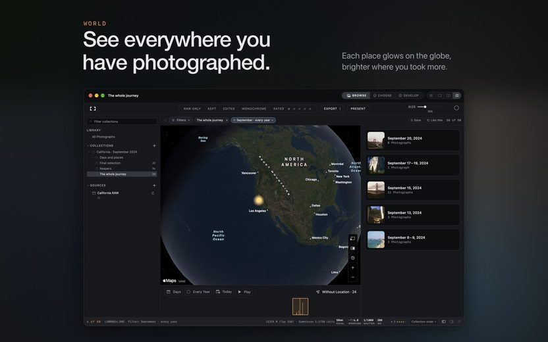548x342 pixels.
Task: Refresh the California RAW source
Action: pyautogui.click(x=153, y=193)
